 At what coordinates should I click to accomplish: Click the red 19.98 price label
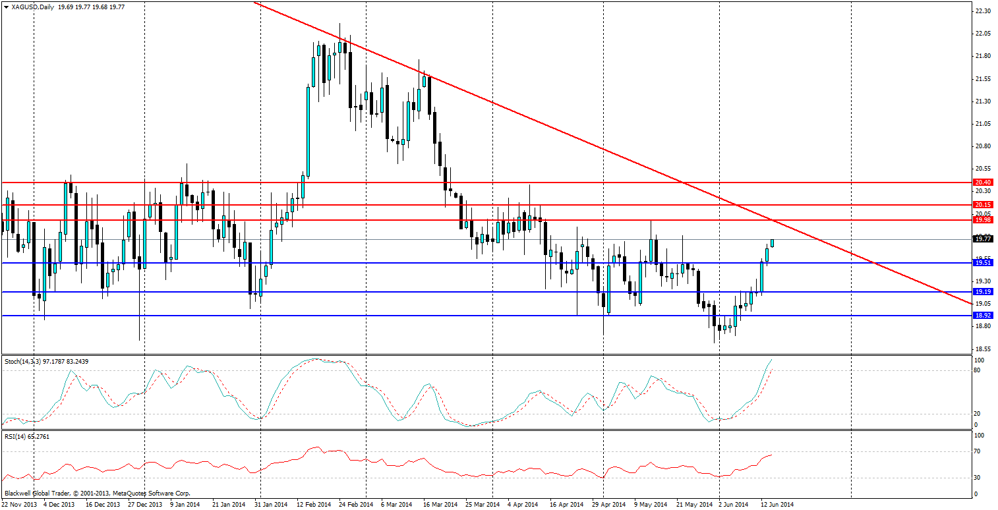[x=984, y=220]
